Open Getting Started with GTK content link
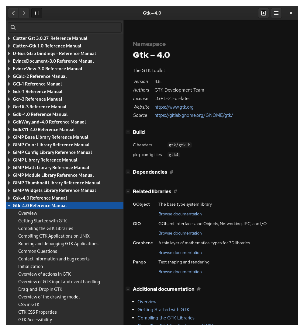Screen dimensions: 304x331 coord(163,310)
